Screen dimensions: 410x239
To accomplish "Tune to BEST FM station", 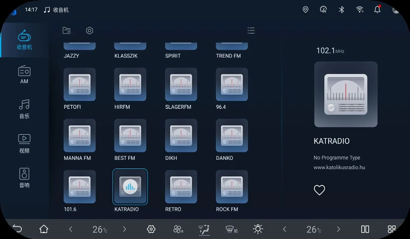I will click(x=130, y=135).
